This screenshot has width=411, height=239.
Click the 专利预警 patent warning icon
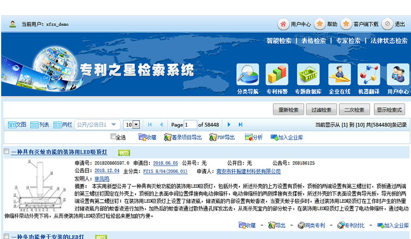[x=277, y=74]
